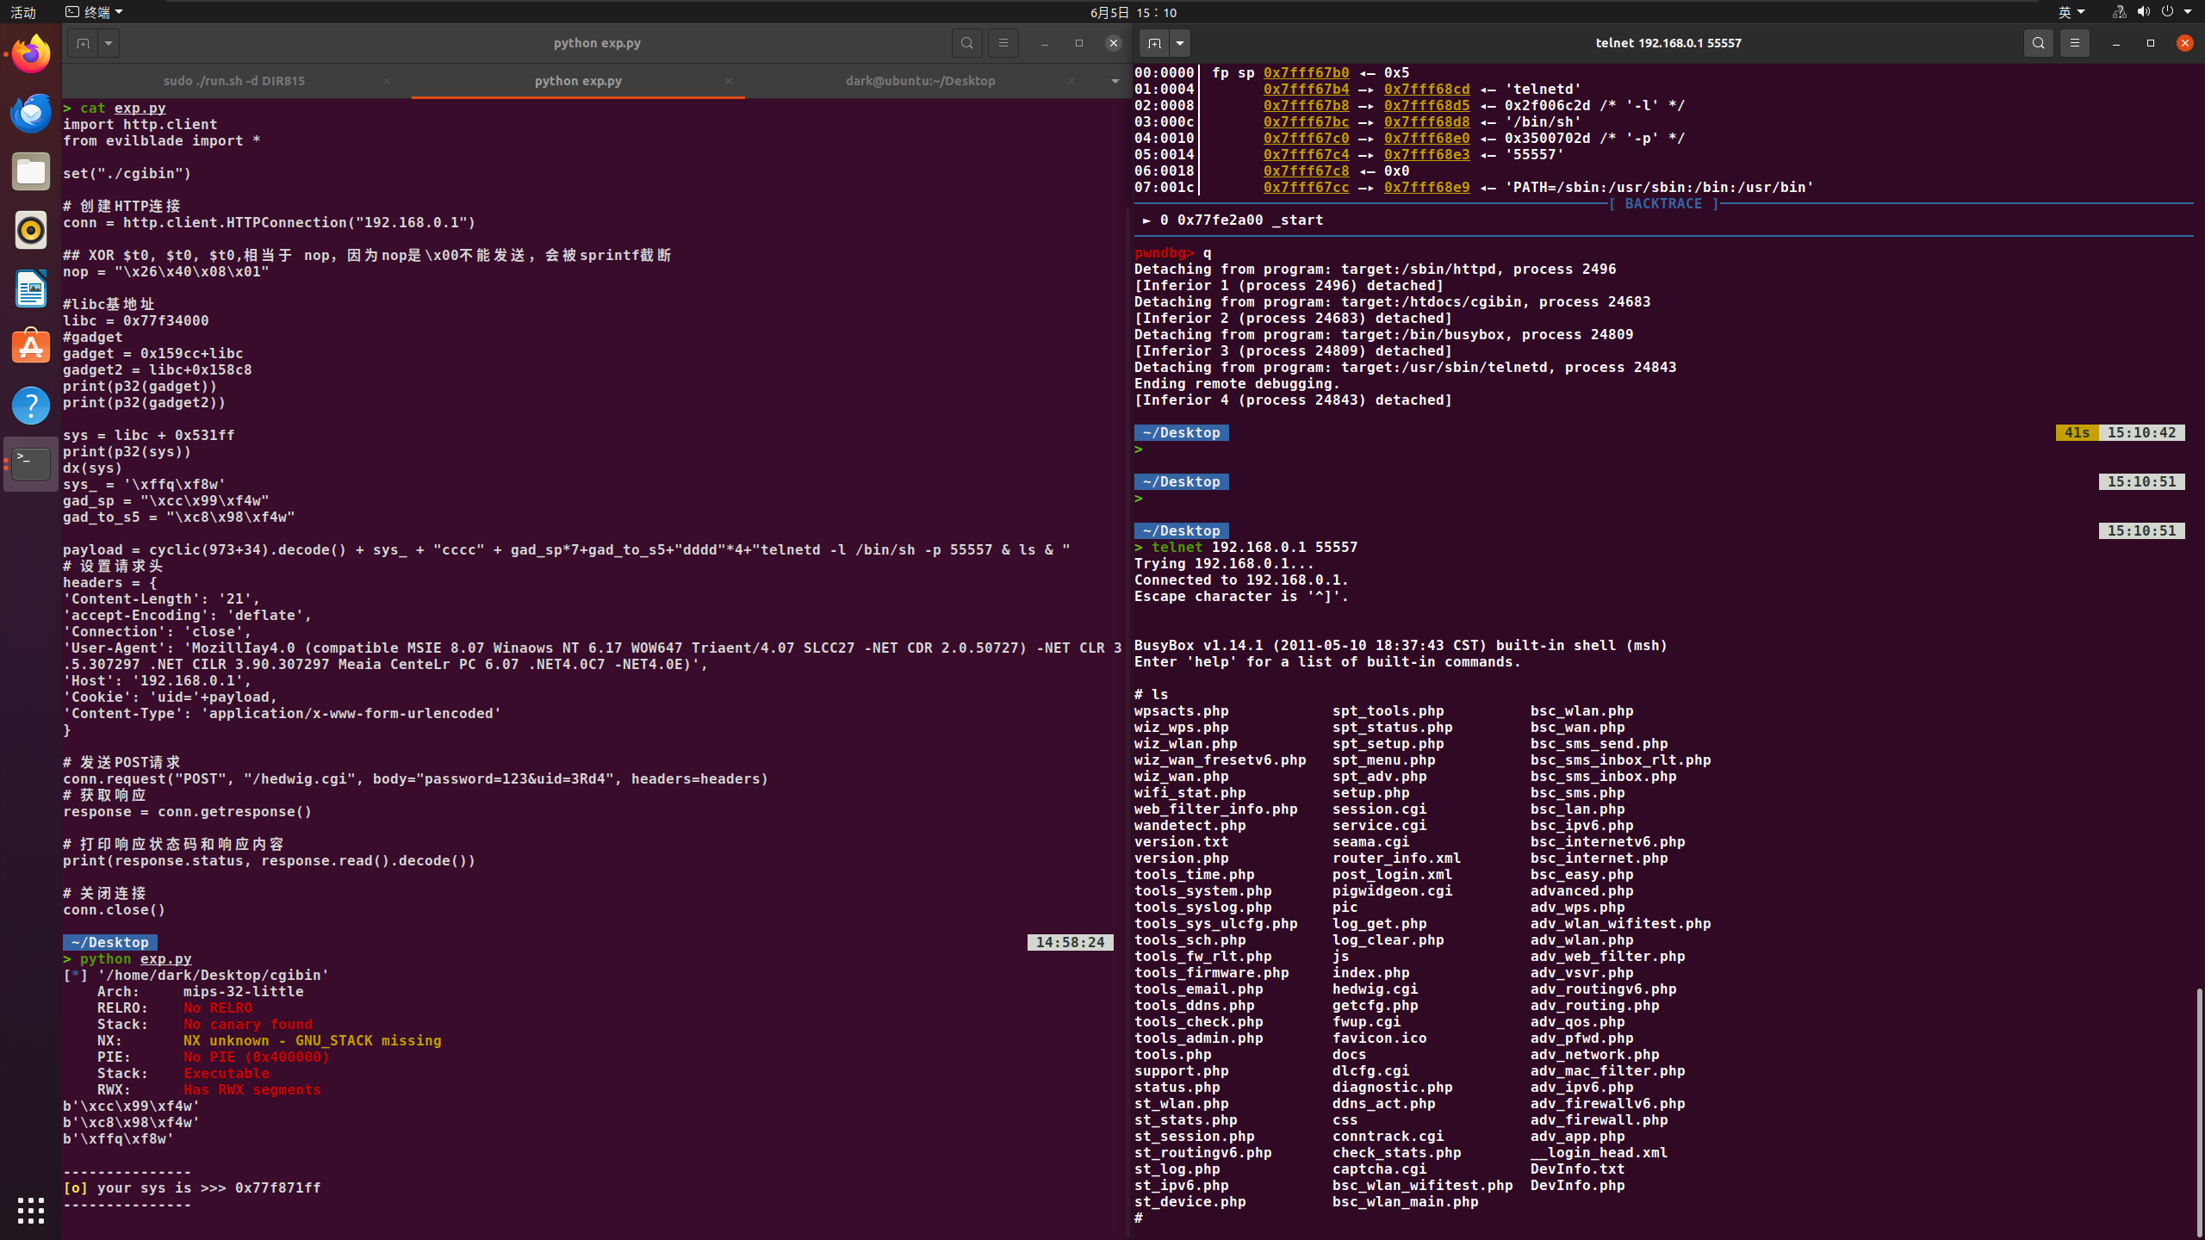This screenshot has width=2205, height=1240.
Task: Click the address 0x7fff68e9 for PATH
Action: pyautogui.click(x=1426, y=188)
